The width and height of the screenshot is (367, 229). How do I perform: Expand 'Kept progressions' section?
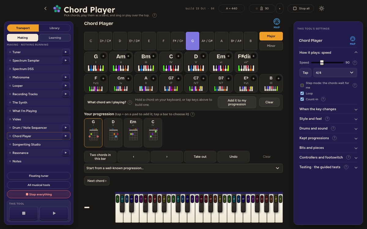click(328, 138)
